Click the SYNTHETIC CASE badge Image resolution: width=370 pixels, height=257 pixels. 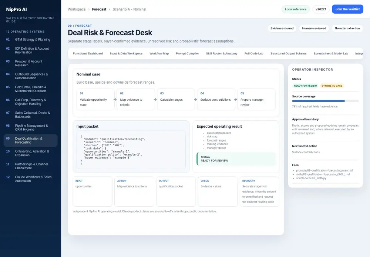332,86
